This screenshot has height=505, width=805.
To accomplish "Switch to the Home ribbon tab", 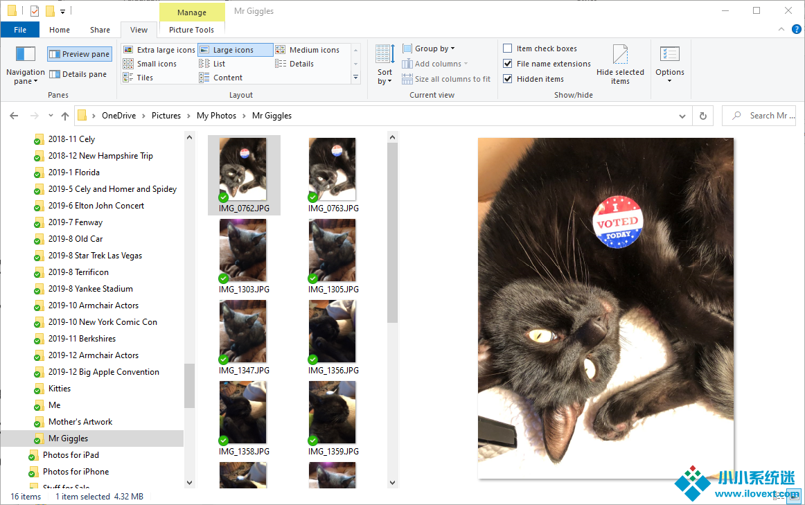I will pos(60,30).
